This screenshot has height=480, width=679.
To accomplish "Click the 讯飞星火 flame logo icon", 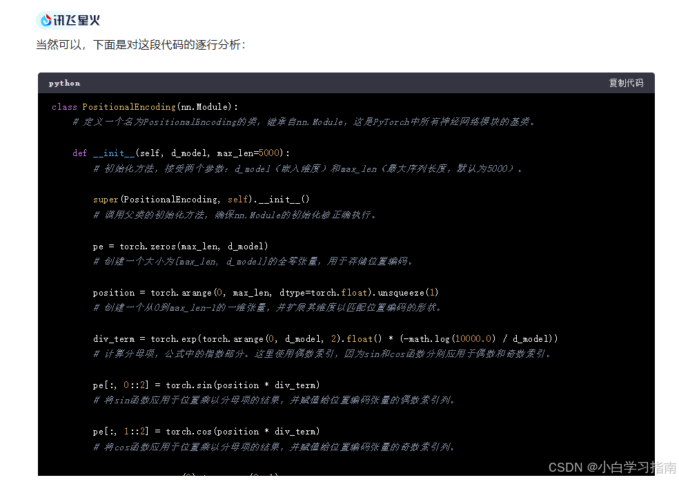I will 46,20.
